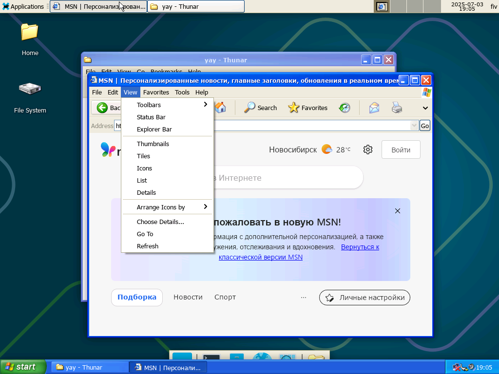499x374 pixels.
Task: Choose Details view in the menu
Action: click(x=146, y=192)
